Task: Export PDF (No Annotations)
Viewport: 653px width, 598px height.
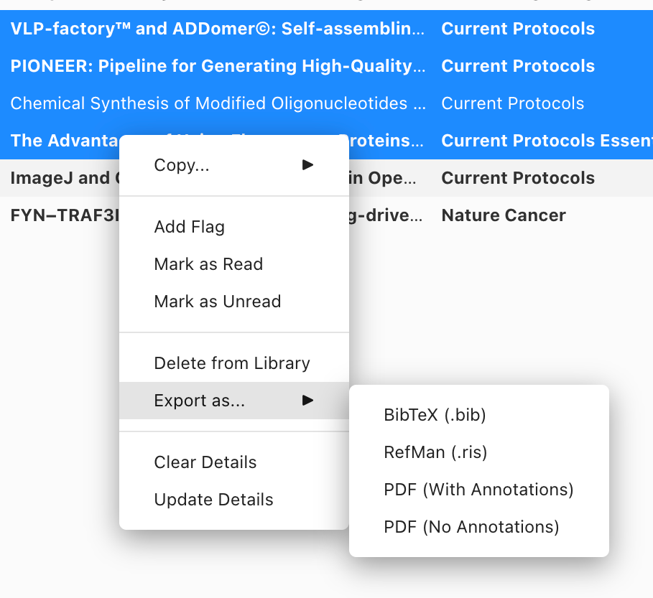Action: click(471, 527)
